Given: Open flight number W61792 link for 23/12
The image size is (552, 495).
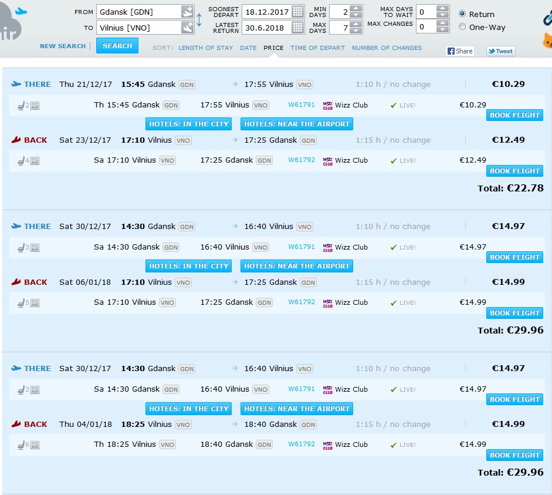Looking at the screenshot, I should (x=302, y=160).
